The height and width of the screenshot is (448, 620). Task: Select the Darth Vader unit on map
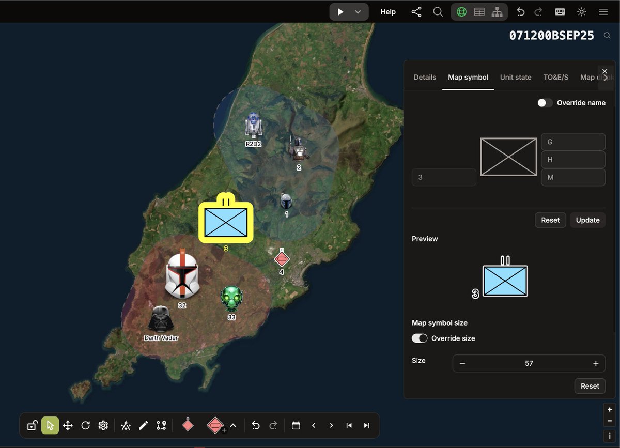pyautogui.click(x=161, y=319)
